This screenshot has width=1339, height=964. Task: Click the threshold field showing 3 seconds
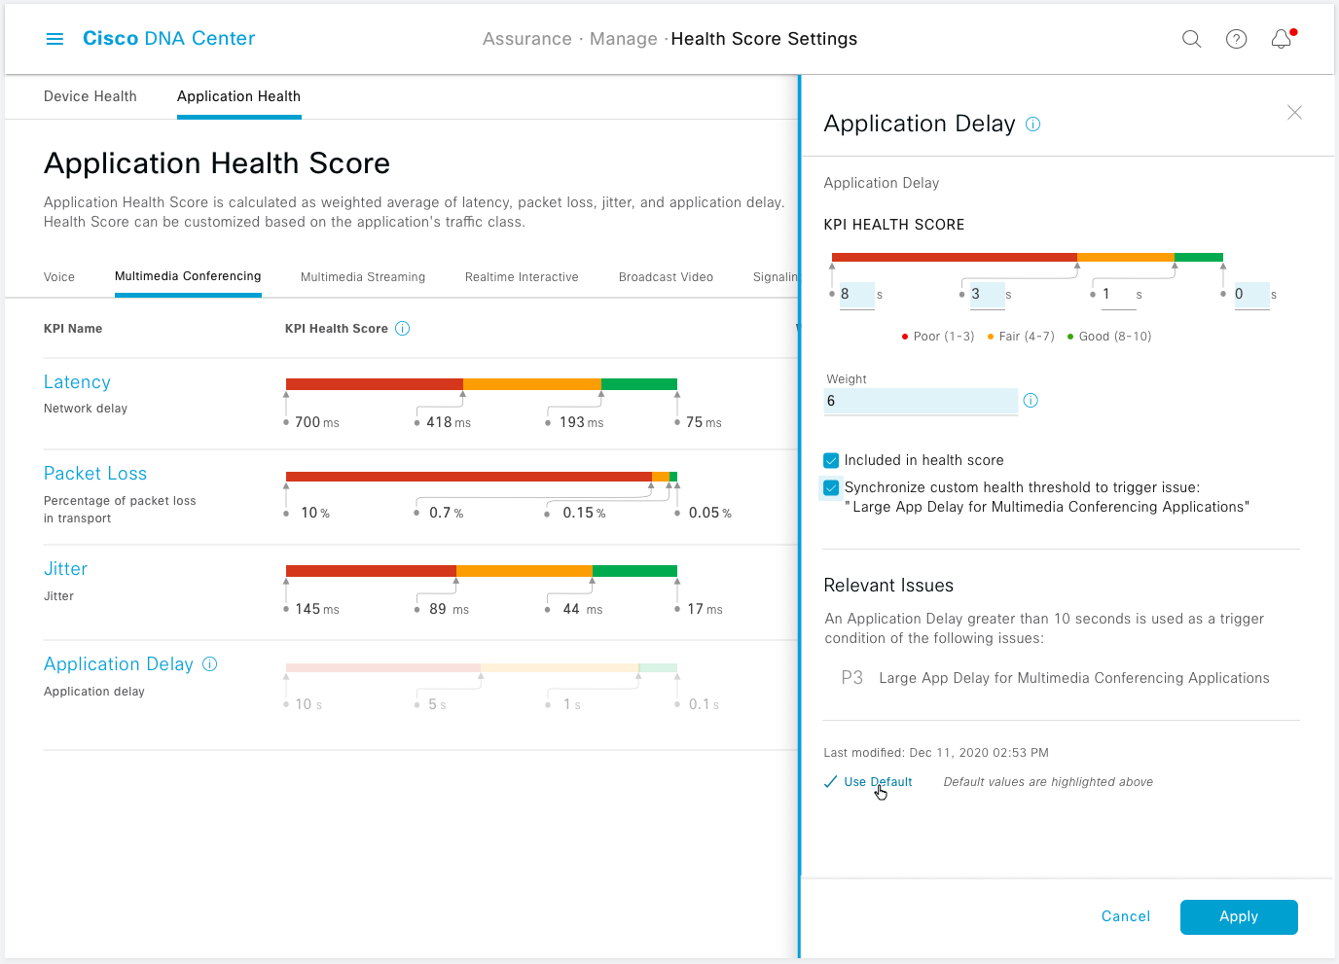tap(988, 295)
